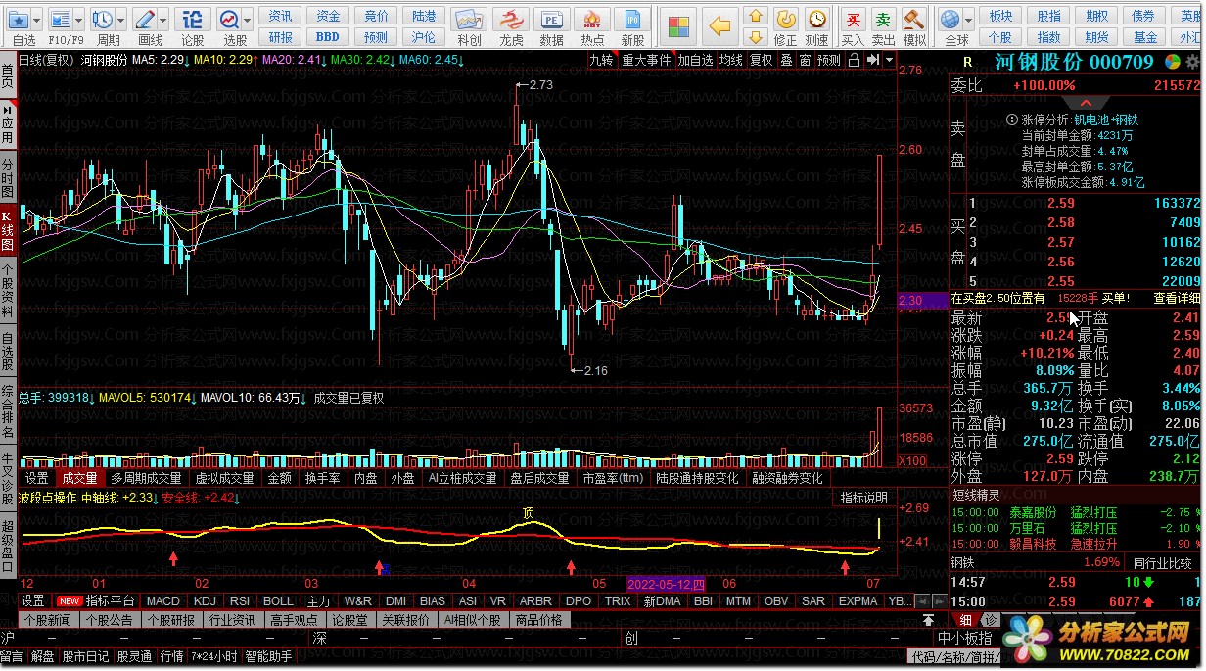Open the 新股 IPO icon

click(633, 20)
